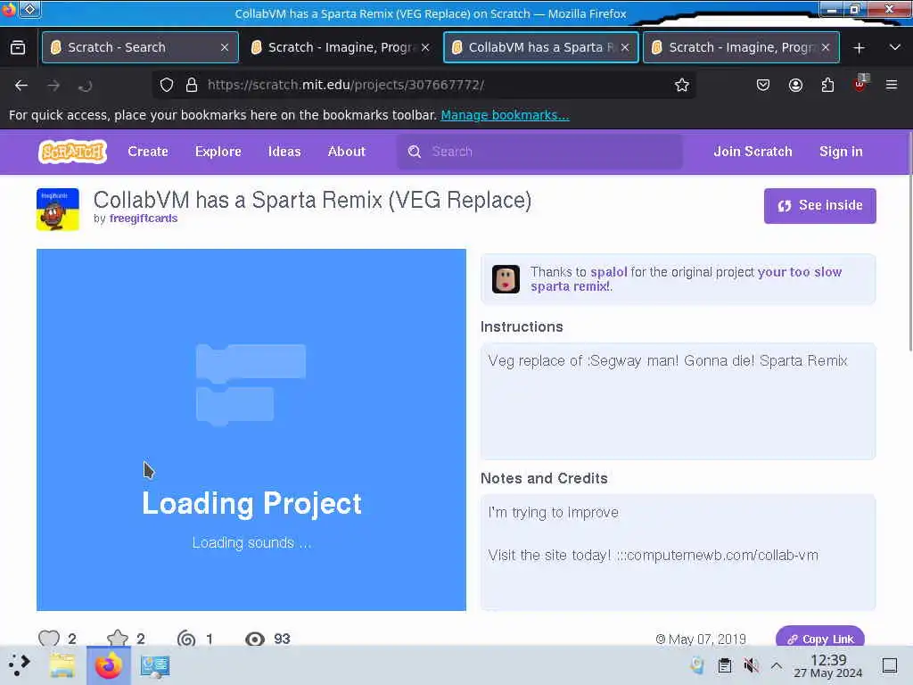The height and width of the screenshot is (685, 913).
Task: Close the 'Scratch - Search' tab
Action: tap(225, 47)
